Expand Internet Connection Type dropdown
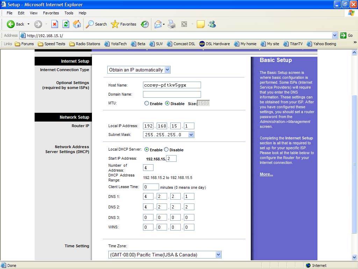This screenshot has width=358, height=269. pos(167,70)
